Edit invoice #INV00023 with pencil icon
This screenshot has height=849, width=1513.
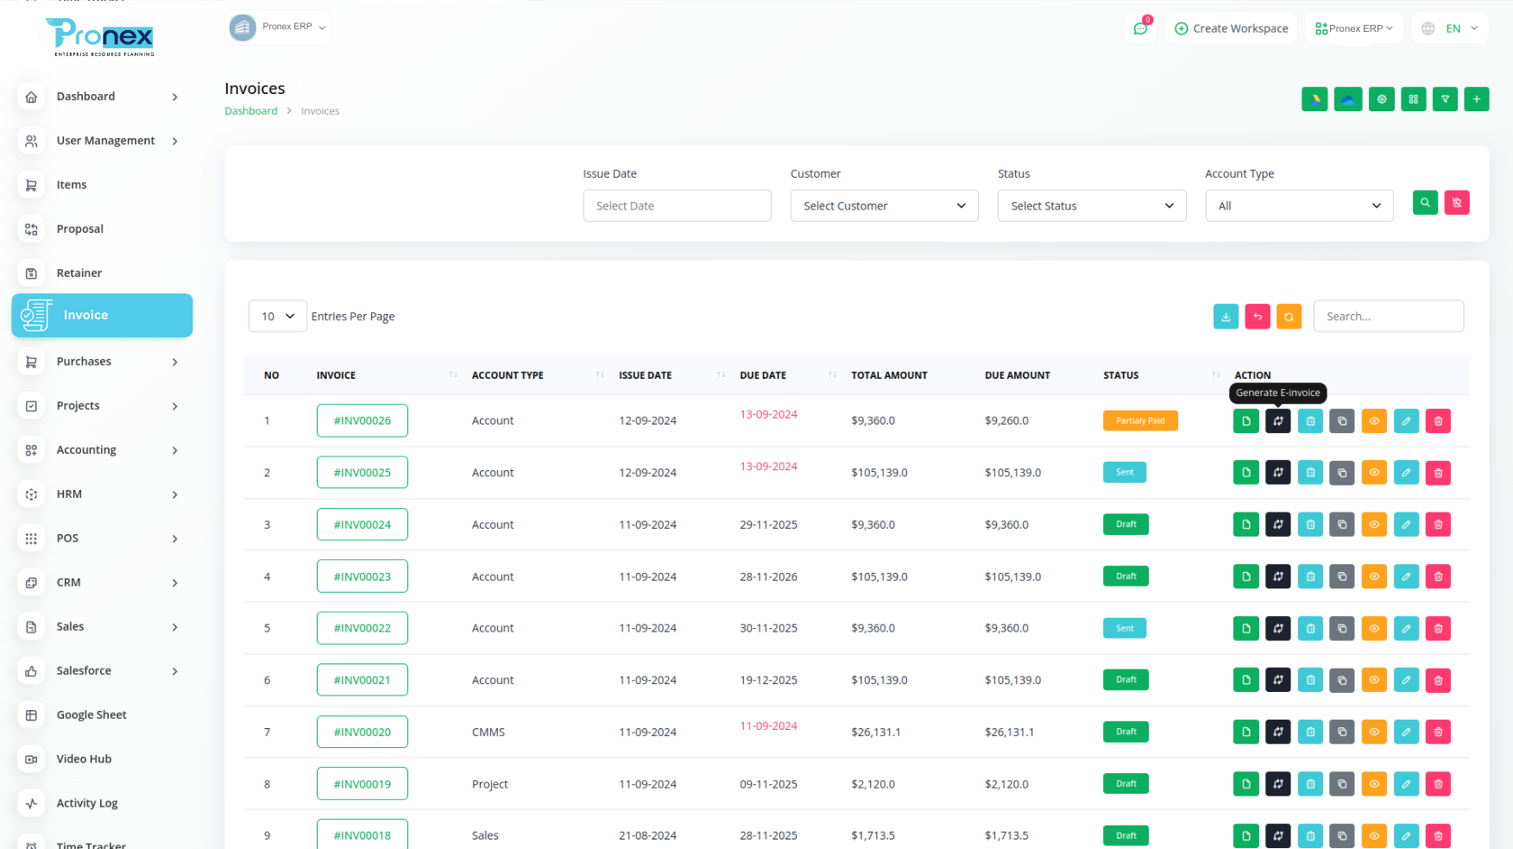(1406, 576)
